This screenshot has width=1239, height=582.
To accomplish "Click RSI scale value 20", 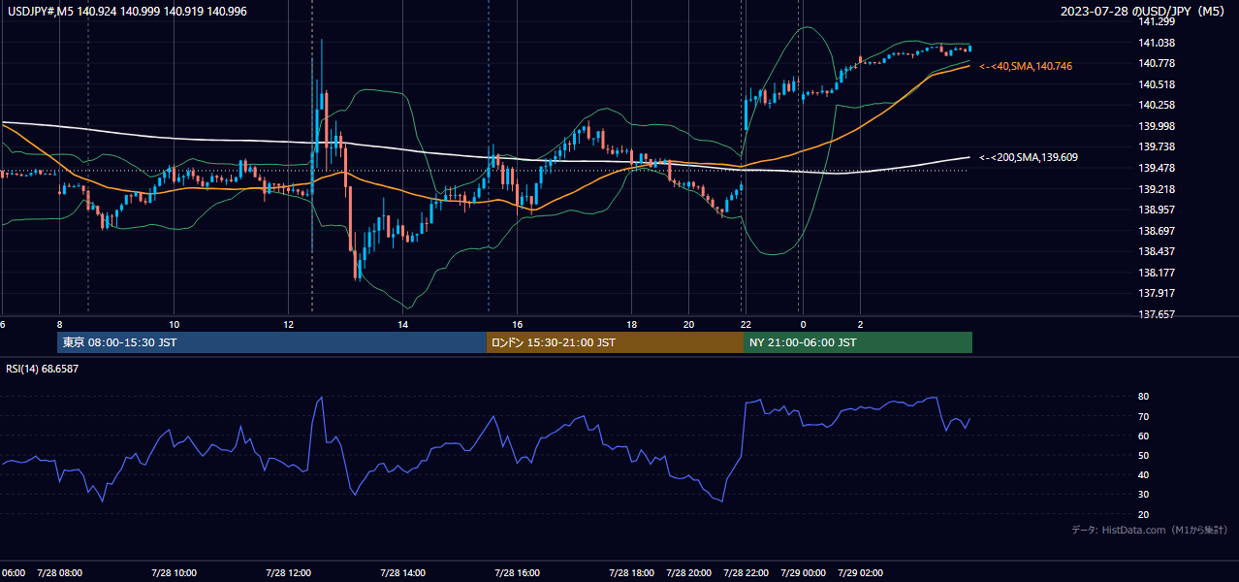I will (1144, 514).
